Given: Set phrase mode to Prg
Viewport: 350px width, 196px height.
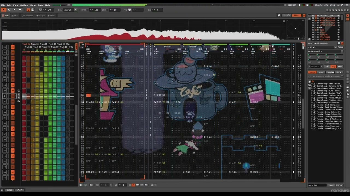Looking at the screenshot, I should click(x=333, y=66).
